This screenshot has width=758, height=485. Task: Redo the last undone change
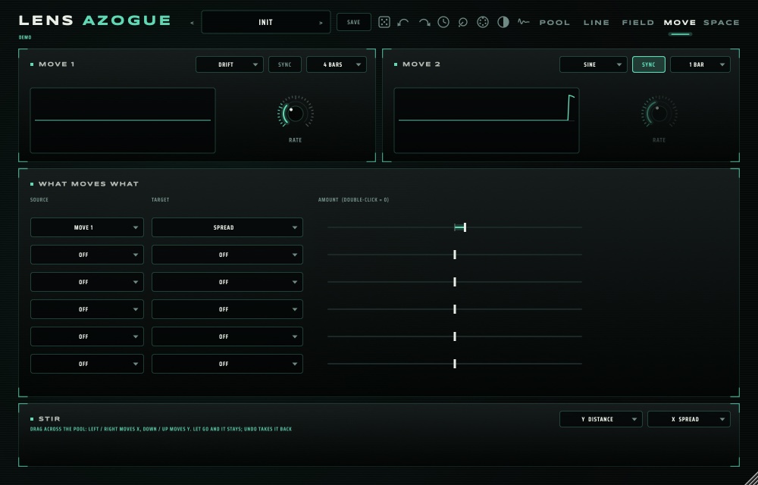click(424, 22)
